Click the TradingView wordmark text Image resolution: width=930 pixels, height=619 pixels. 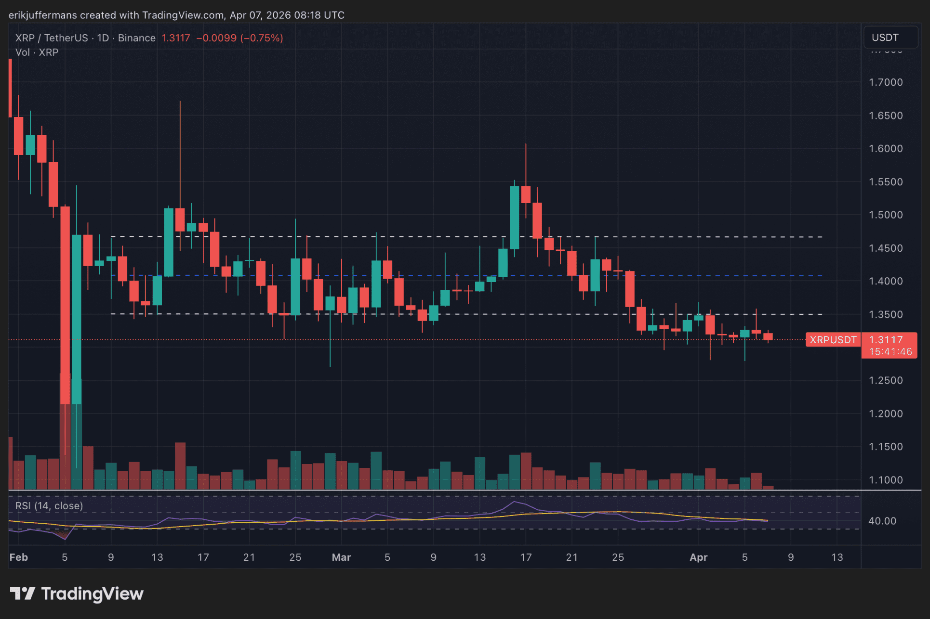click(x=92, y=593)
